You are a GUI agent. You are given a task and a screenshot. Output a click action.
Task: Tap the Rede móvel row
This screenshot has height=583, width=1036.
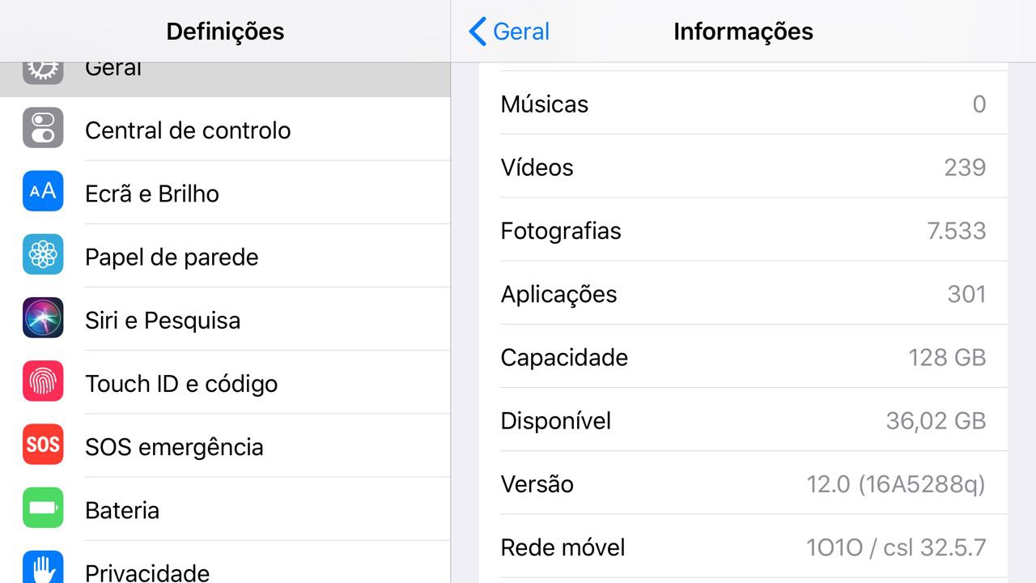coord(743,547)
